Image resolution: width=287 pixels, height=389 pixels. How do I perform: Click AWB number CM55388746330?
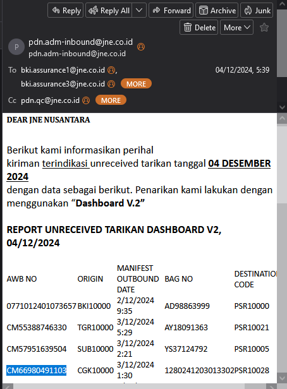click(x=37, y=328)
